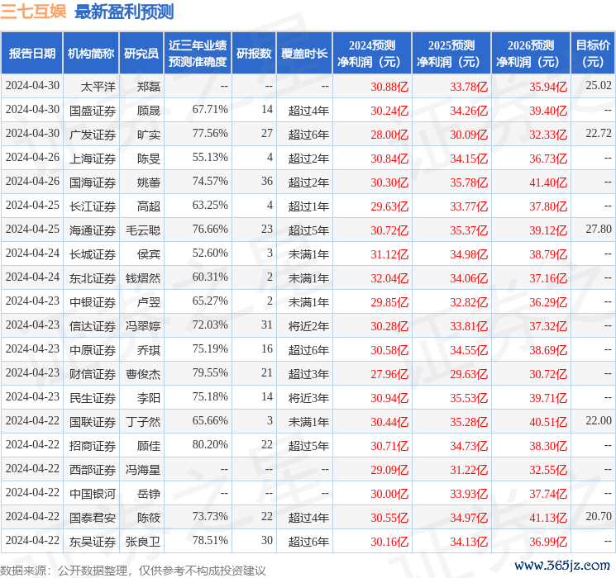Select the 上海证券 institution cell
616x578 pixels.
93,159
